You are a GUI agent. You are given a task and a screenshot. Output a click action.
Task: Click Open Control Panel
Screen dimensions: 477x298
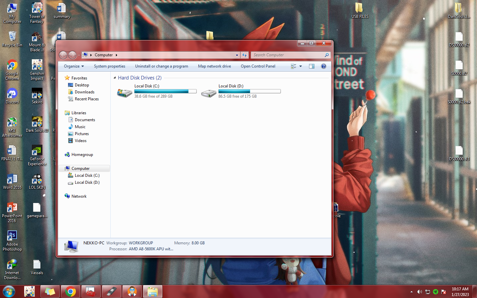[x=258, y=66]
